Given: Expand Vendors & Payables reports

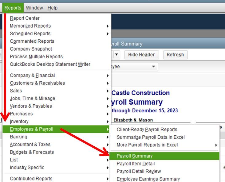Looking at the screenshot, I should pyautogui.click(x=57, y=106).
